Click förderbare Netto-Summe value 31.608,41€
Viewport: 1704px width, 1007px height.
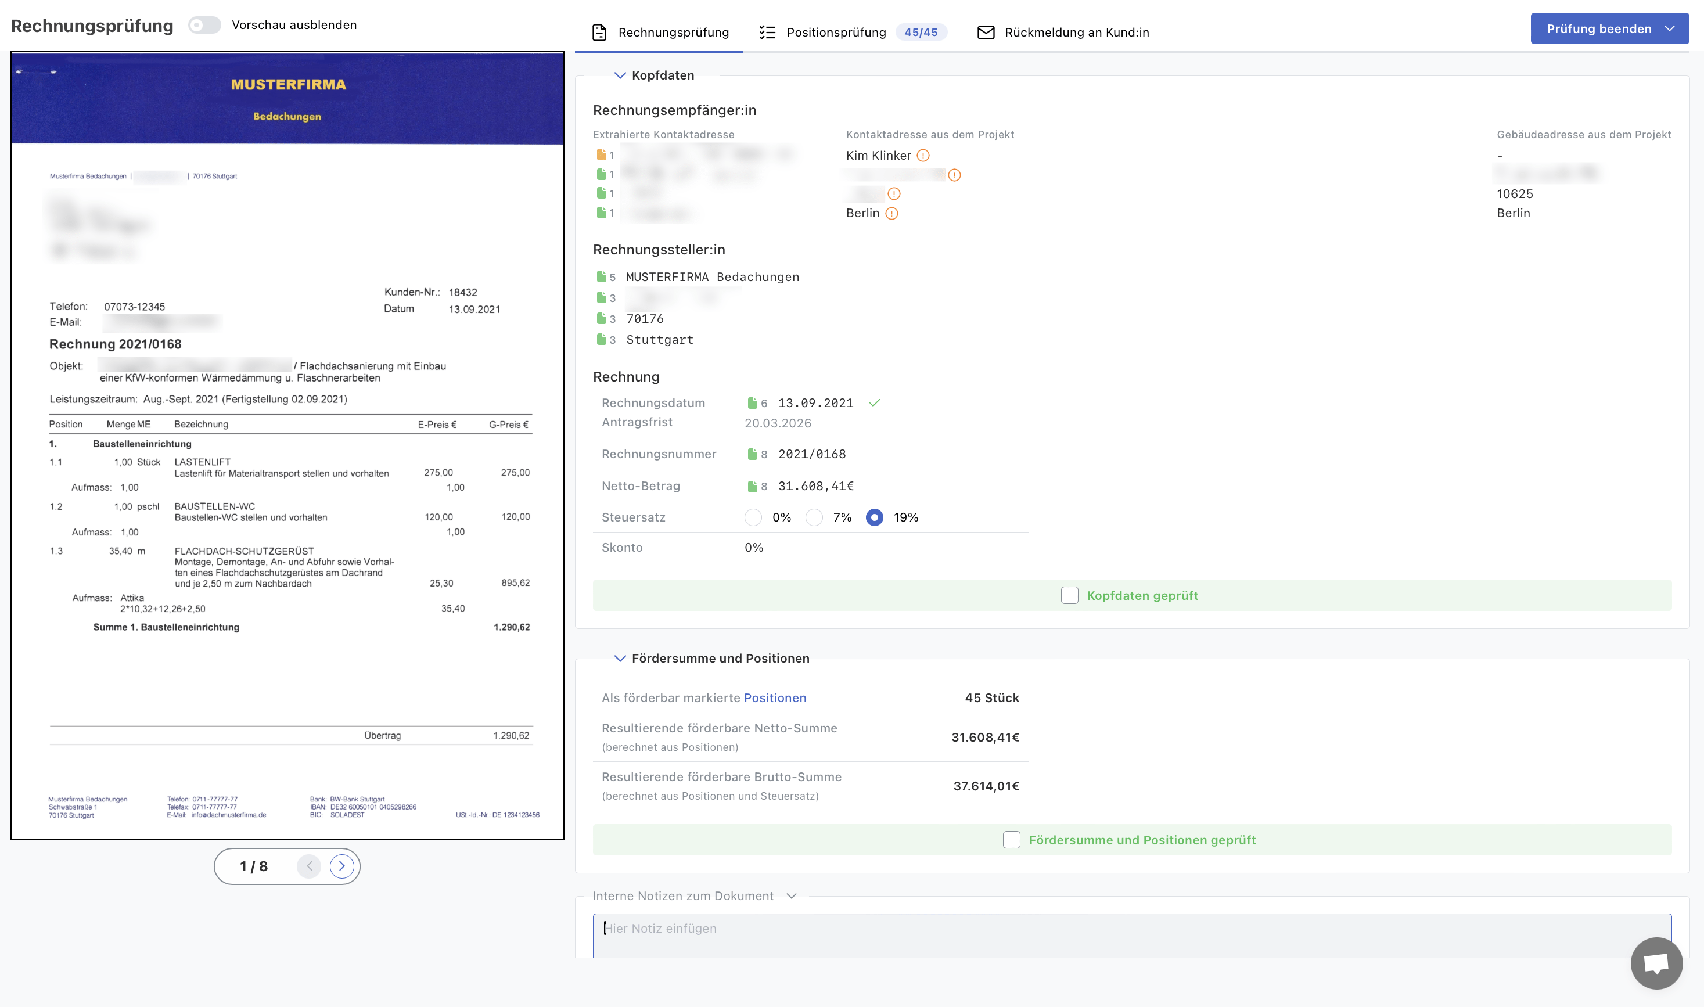[x=986, y=737]
